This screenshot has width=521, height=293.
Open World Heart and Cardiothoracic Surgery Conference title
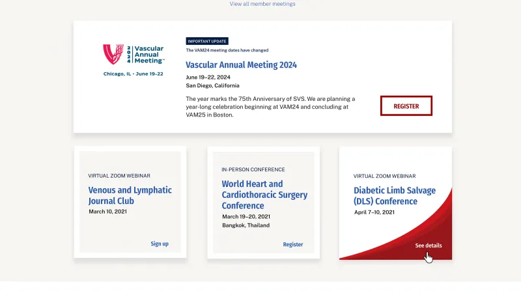264,195
